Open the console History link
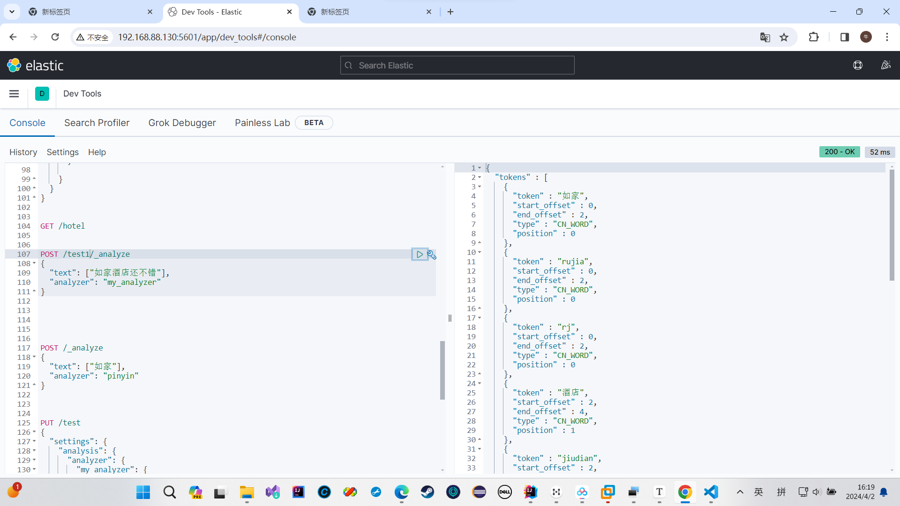 23,152
